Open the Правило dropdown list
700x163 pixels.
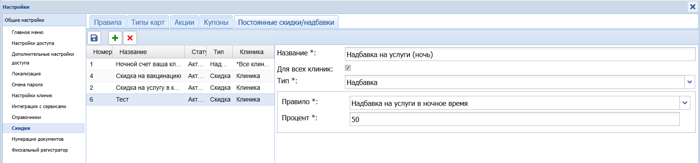pyautogui.click(x=685, y=103)
